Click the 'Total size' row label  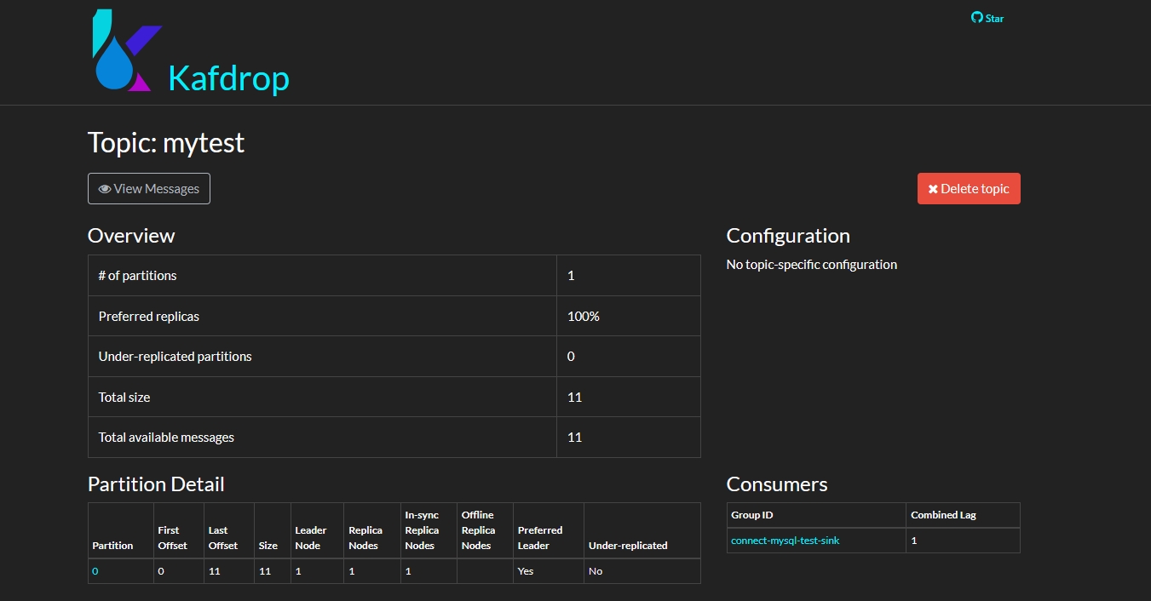[124, 398]
